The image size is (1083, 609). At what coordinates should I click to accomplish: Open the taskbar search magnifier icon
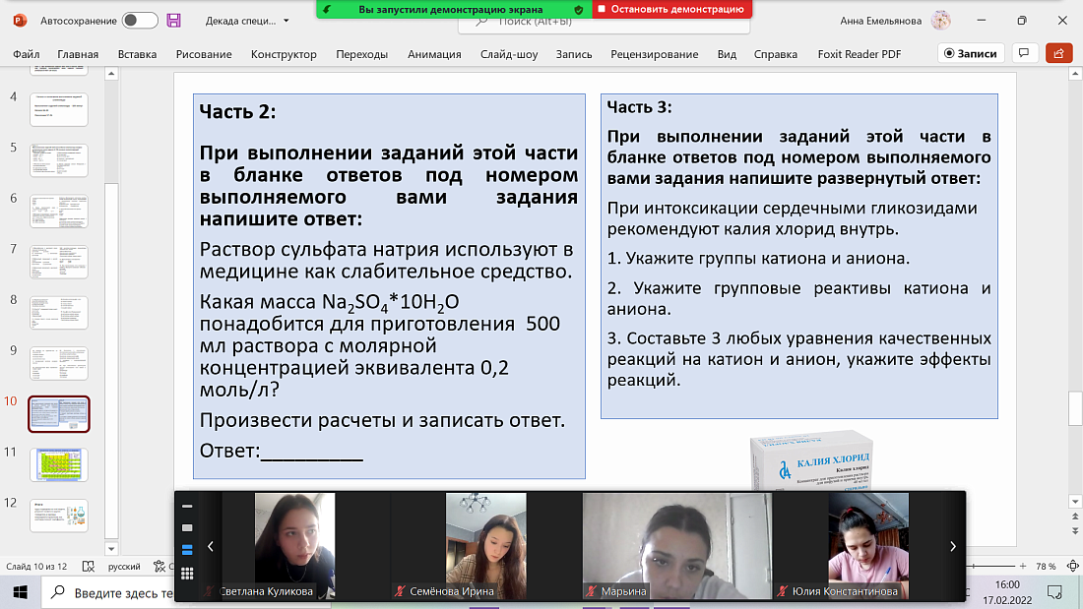point(57,591)
